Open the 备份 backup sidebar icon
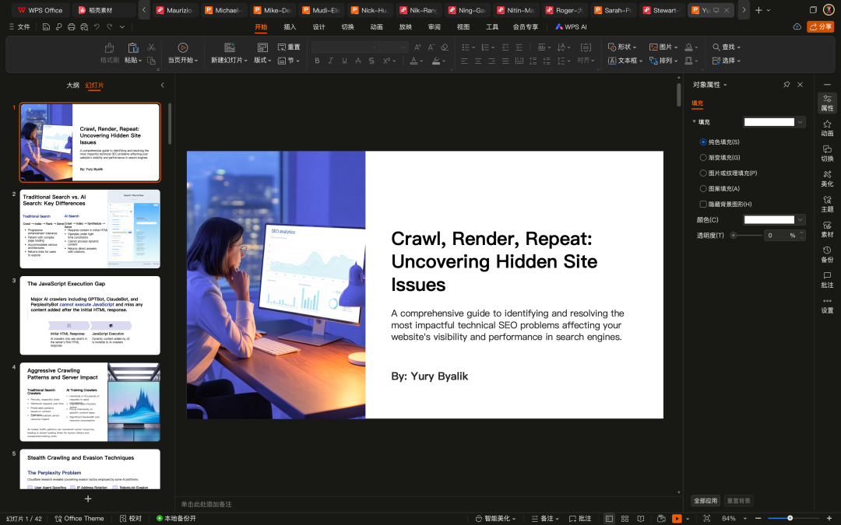 click(x=827, y=254)
